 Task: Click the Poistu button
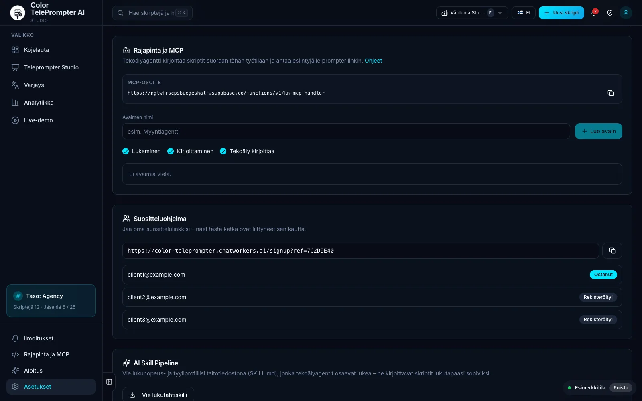(621, 388)
